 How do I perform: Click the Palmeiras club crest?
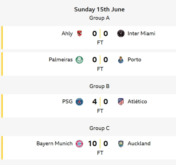pyautogui.click(x=79, y=60)
